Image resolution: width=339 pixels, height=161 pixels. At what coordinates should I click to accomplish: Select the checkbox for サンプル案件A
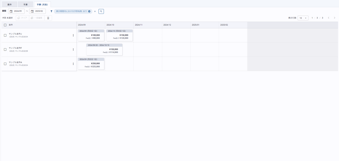5,64
